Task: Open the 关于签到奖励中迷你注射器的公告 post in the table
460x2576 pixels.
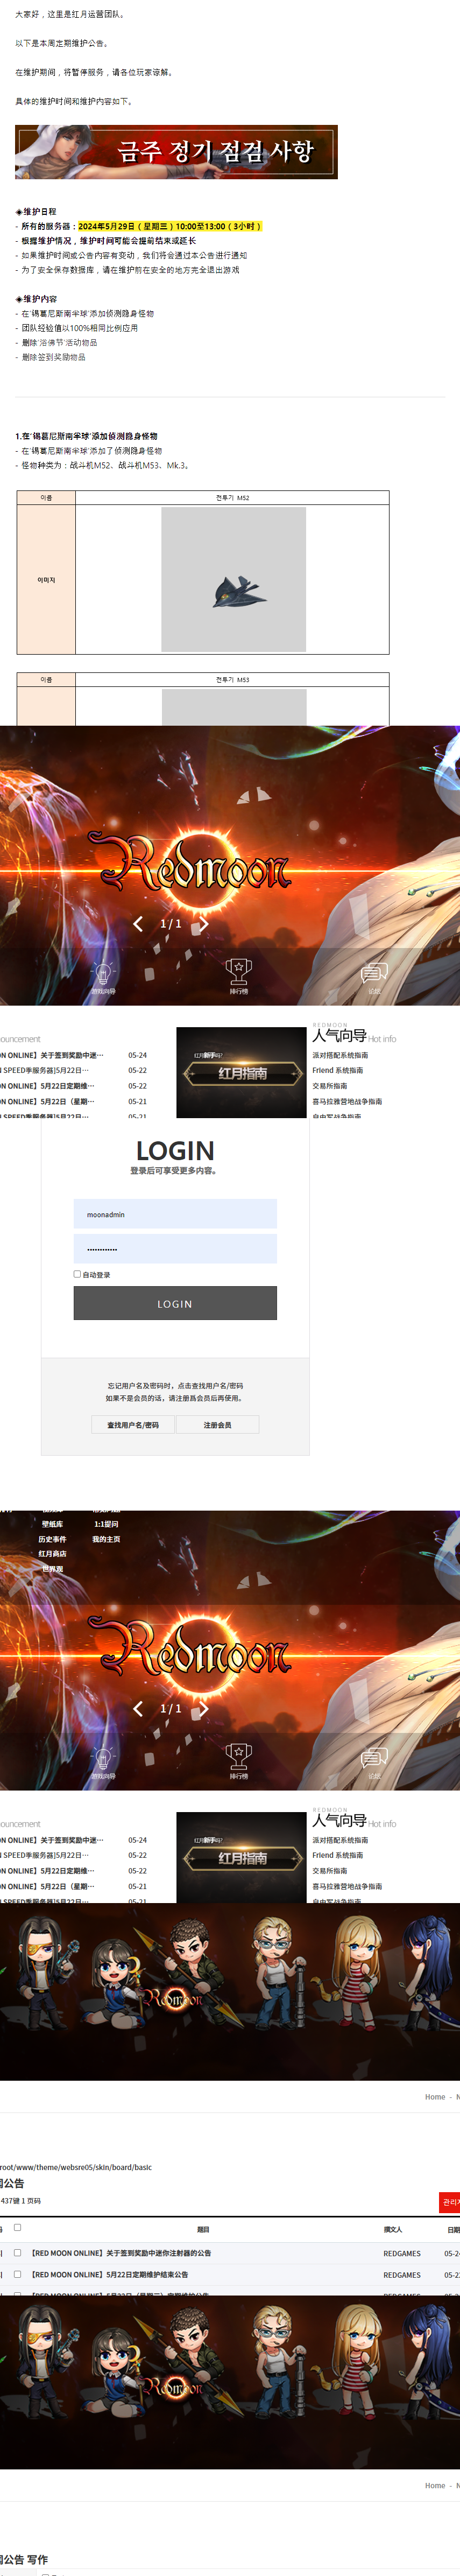Action: point(121,2253)
